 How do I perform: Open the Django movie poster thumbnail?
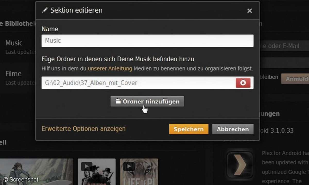(x=97, y=172)
